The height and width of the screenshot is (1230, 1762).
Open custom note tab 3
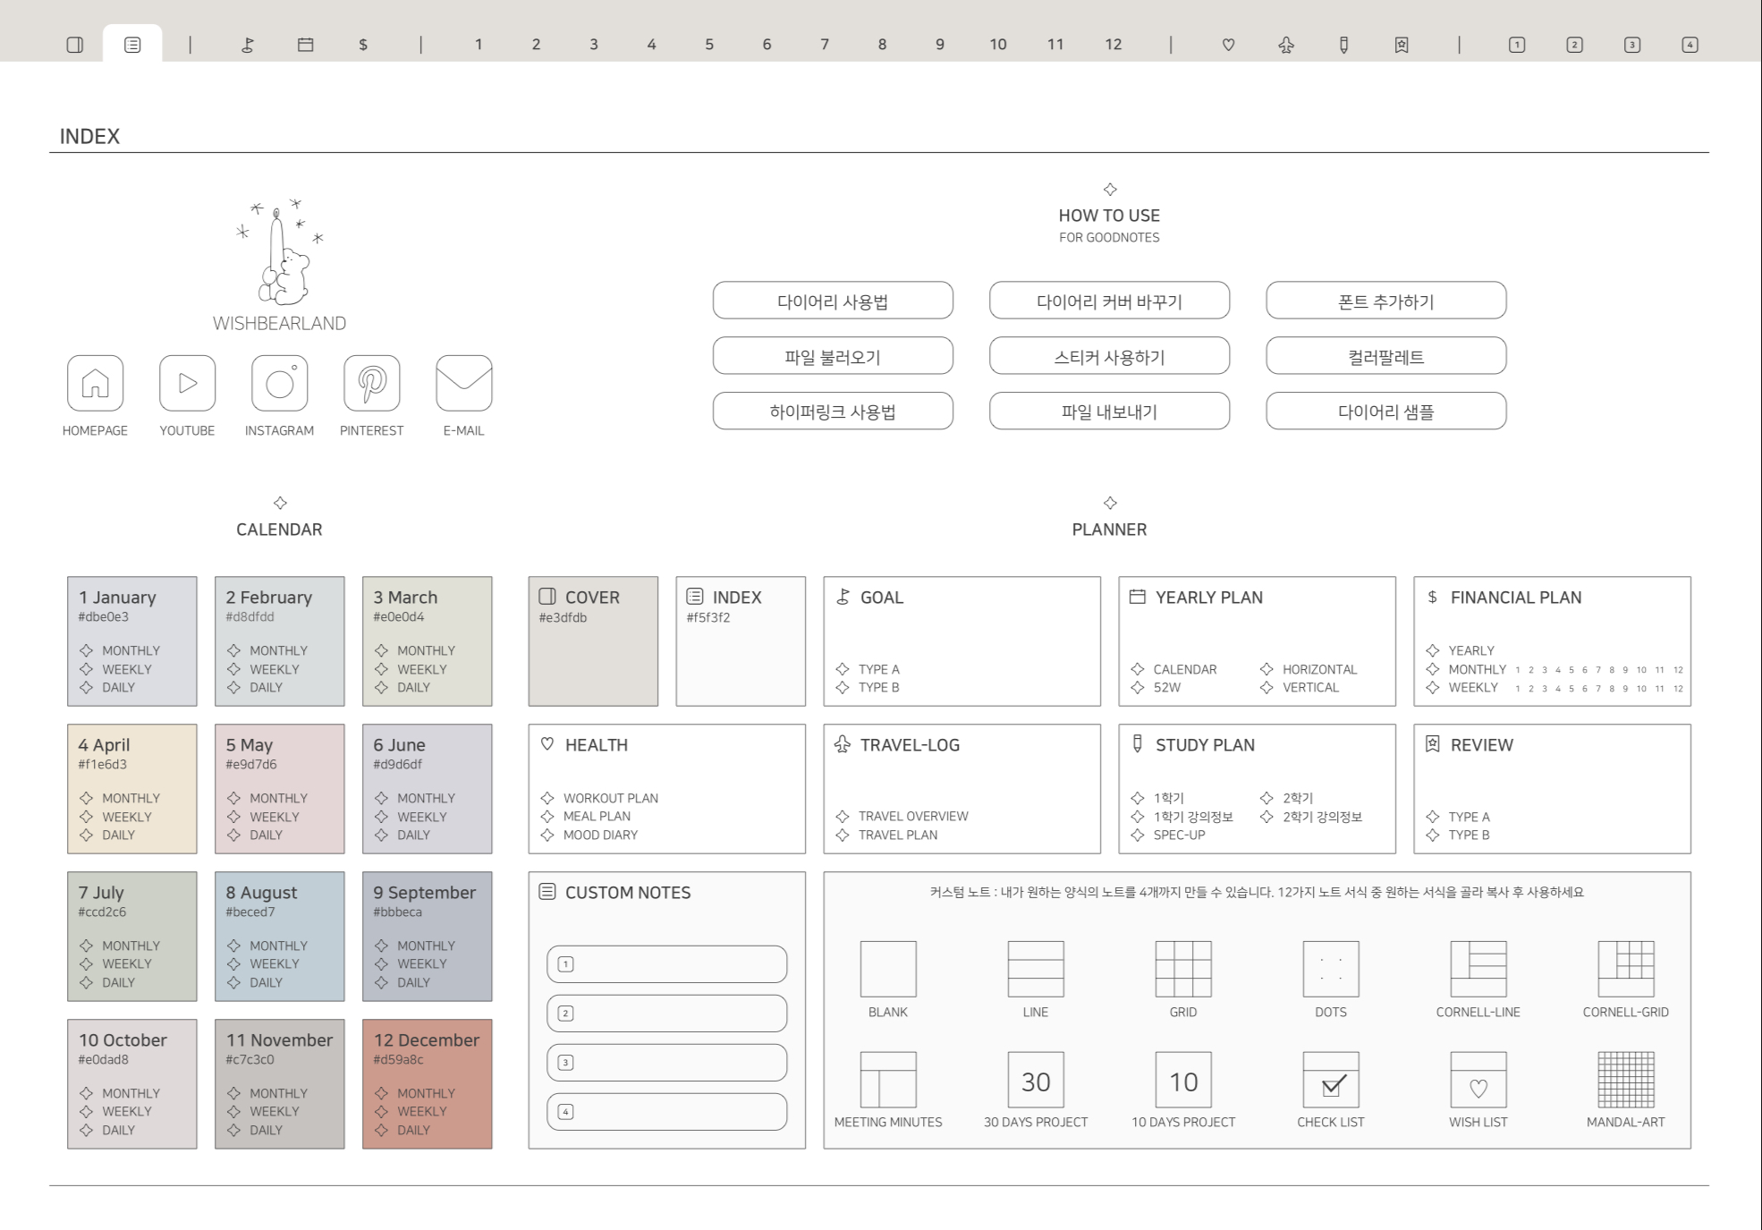1631,45
